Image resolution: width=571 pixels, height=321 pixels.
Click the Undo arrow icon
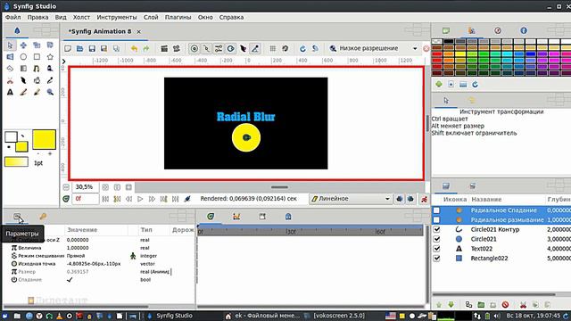click(134, 48)
